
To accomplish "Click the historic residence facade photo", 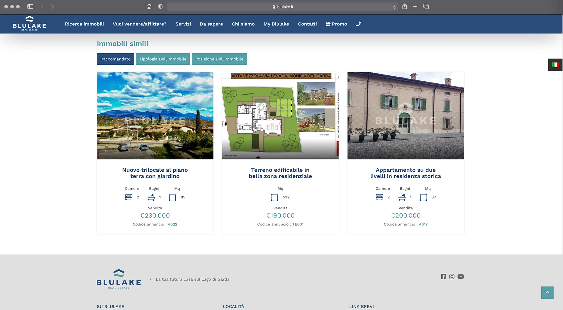I will pos(406,116).
